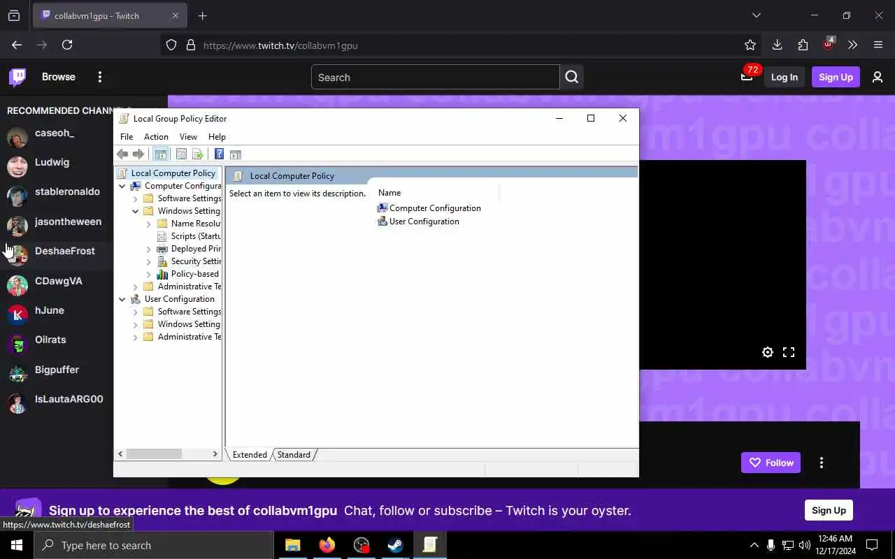
Task: Click the Firefox taskbar icon
Action: (x=327, y=545)
